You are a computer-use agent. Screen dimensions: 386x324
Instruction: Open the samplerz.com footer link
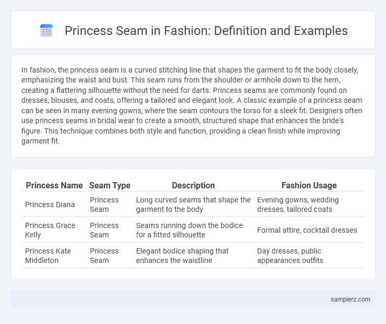click(x=351, y=299)
